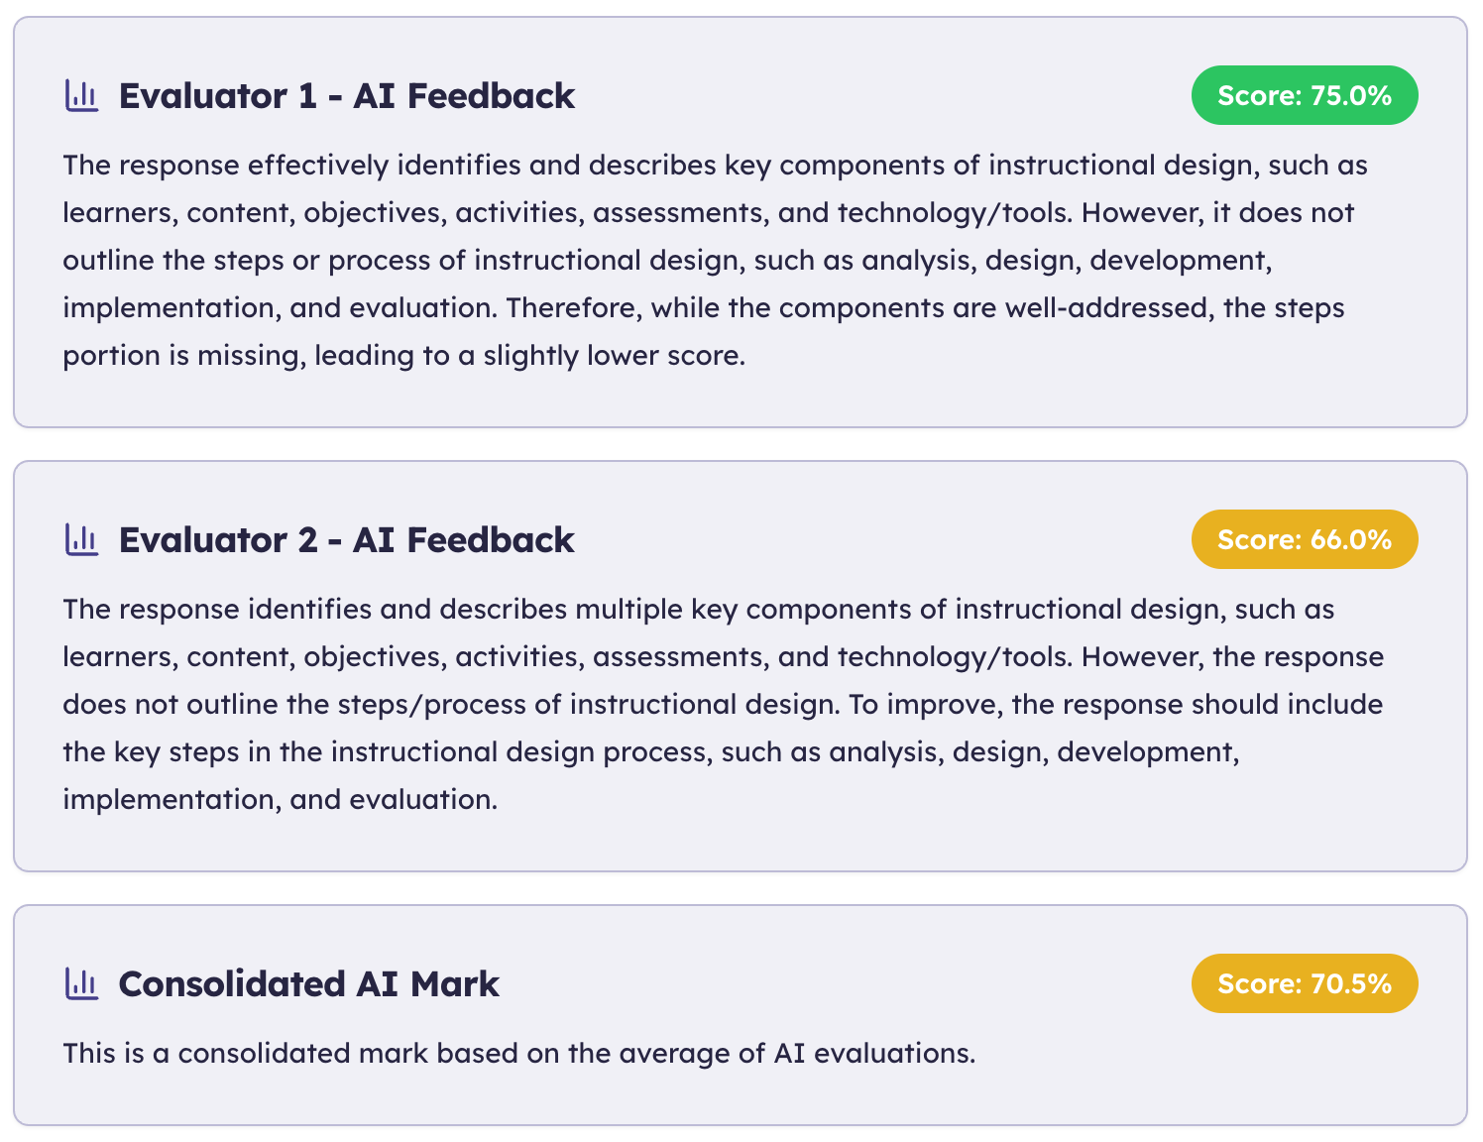
Task: Click the chart icon next to Consolidated AI Mark
Action: pos(82,983)
